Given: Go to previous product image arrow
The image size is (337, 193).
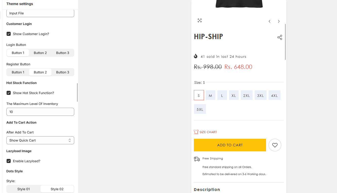Looking at the screenshot, I should [270, 21].
